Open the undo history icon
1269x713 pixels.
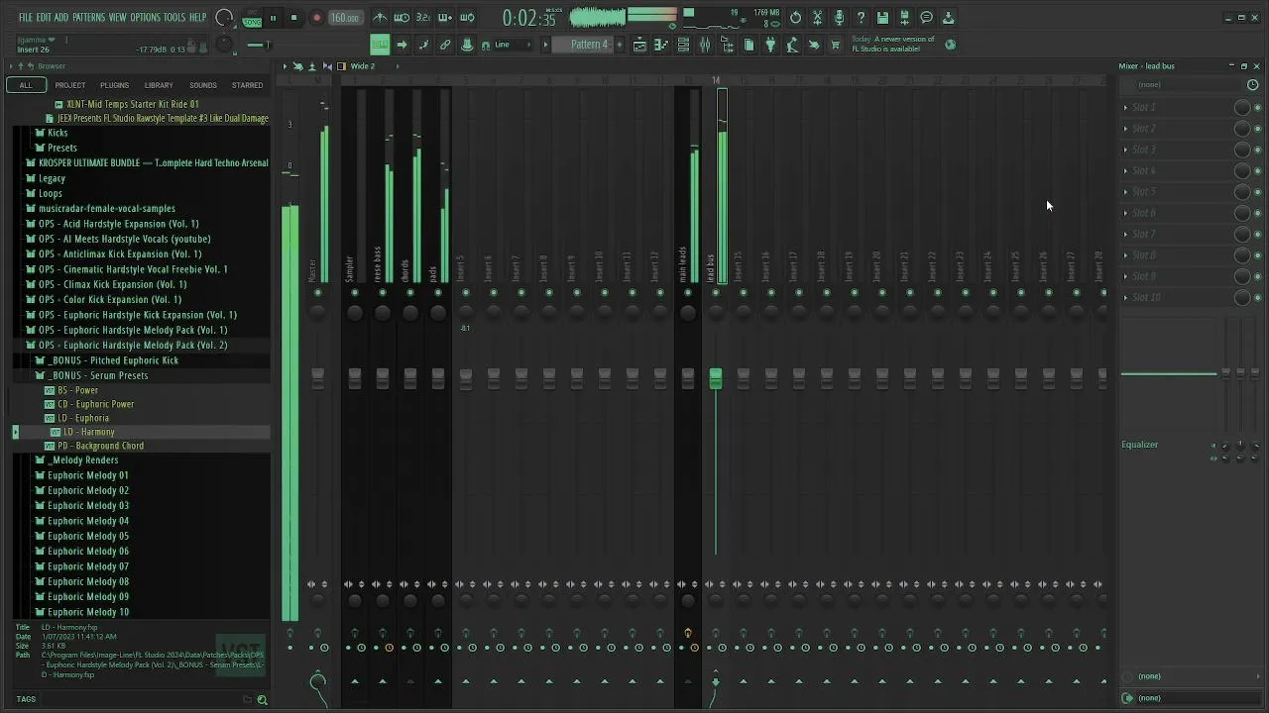click(795, 18)
